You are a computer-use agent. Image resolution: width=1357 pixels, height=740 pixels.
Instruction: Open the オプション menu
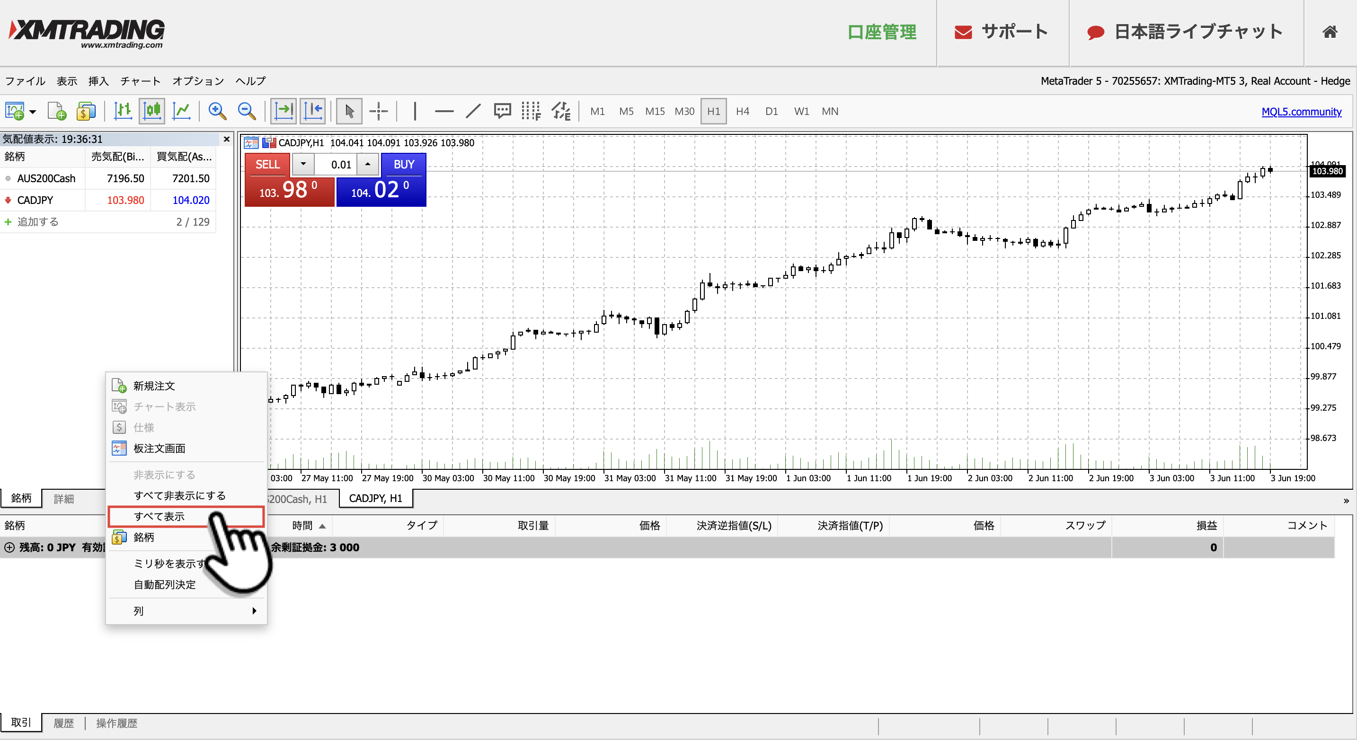[x=198, y=80]
